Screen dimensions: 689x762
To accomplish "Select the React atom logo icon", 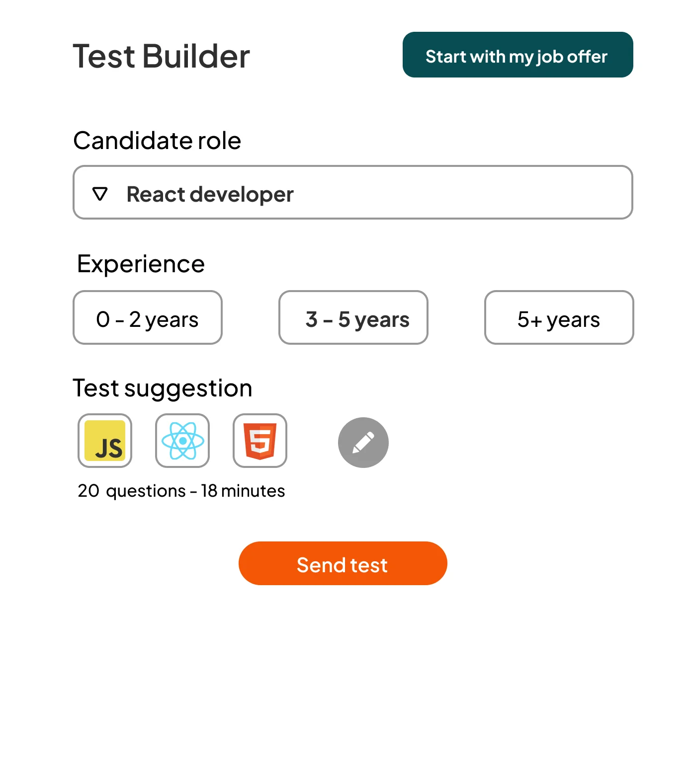I will tap(182, 441).
